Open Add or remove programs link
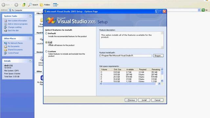 pos(18,24)
